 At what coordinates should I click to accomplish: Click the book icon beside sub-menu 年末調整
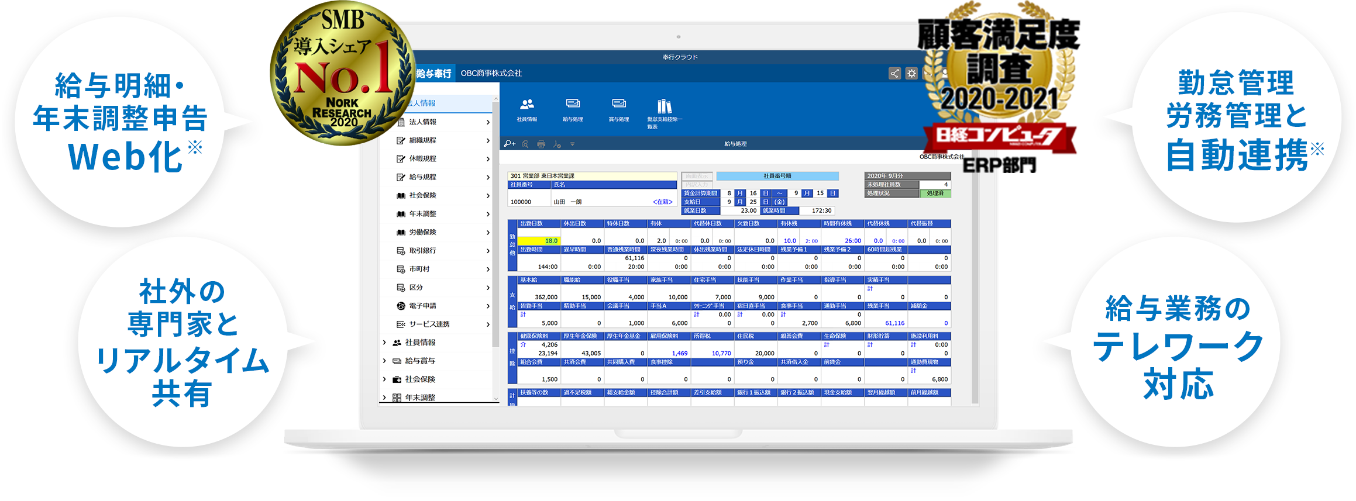coord(401,214)
